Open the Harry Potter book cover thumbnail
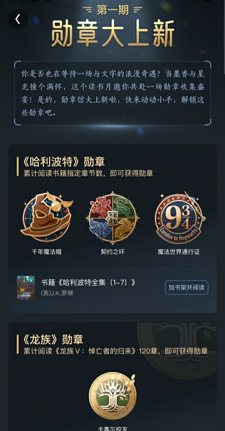Screen dimensions: 225x431 26,287
